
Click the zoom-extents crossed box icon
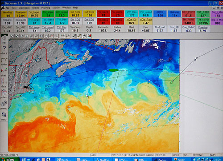point(41,36)
